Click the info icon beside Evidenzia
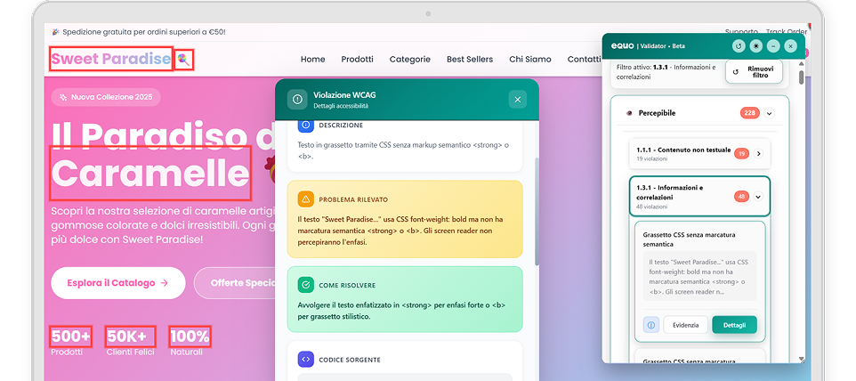 [x=650, y=325]
